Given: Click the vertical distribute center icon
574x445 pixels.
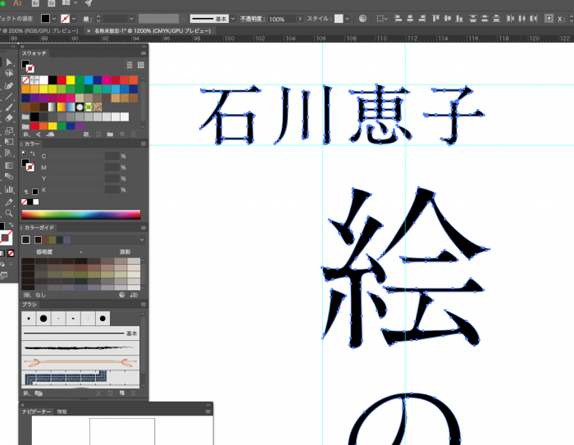Looking at the screenshot, I should 485,18.
